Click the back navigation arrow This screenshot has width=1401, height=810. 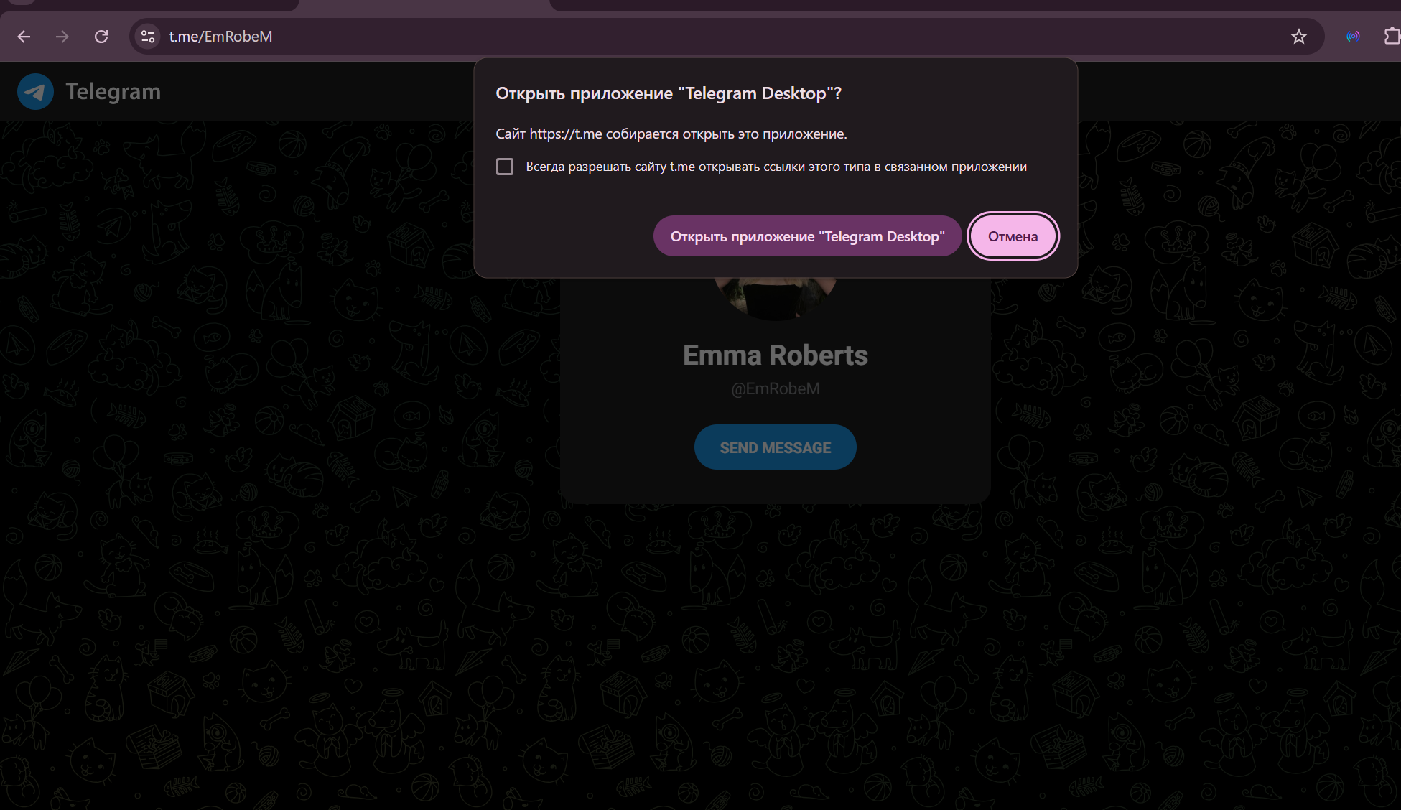(x=24, y=37)
